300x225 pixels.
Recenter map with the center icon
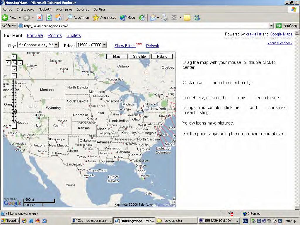(x=14, y=63)
